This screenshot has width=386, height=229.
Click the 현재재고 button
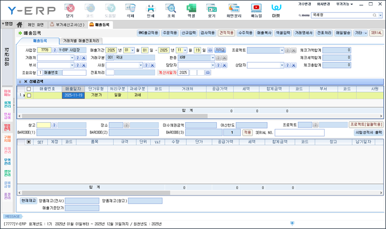coord(28,201)
